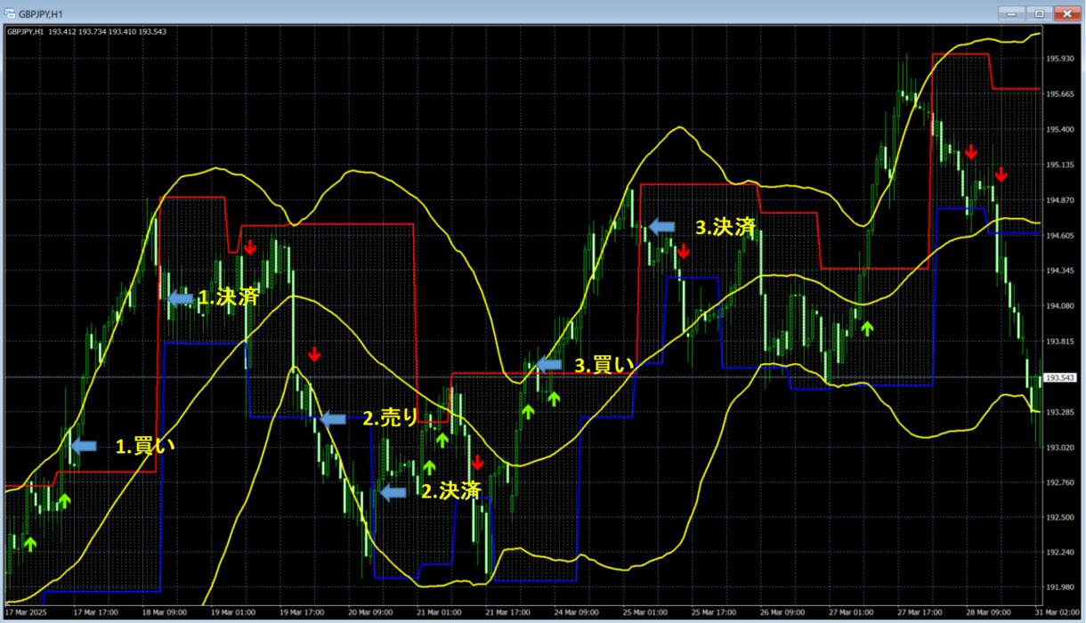Select the 17 Mar 17:00 time label

[97, 613]
